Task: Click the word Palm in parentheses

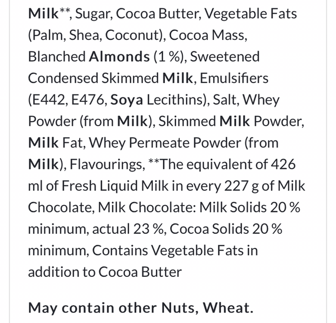Action: (45, 35)
